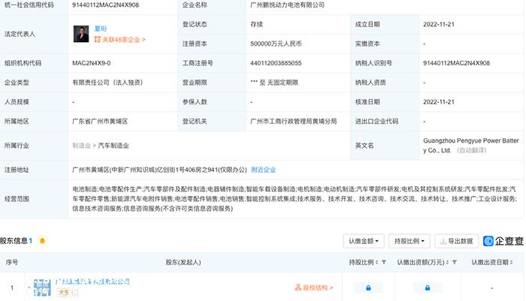Screen dimensions: 526x301
Task: Click the shareholder company logo thumbnail
Action: pos(42,287)
